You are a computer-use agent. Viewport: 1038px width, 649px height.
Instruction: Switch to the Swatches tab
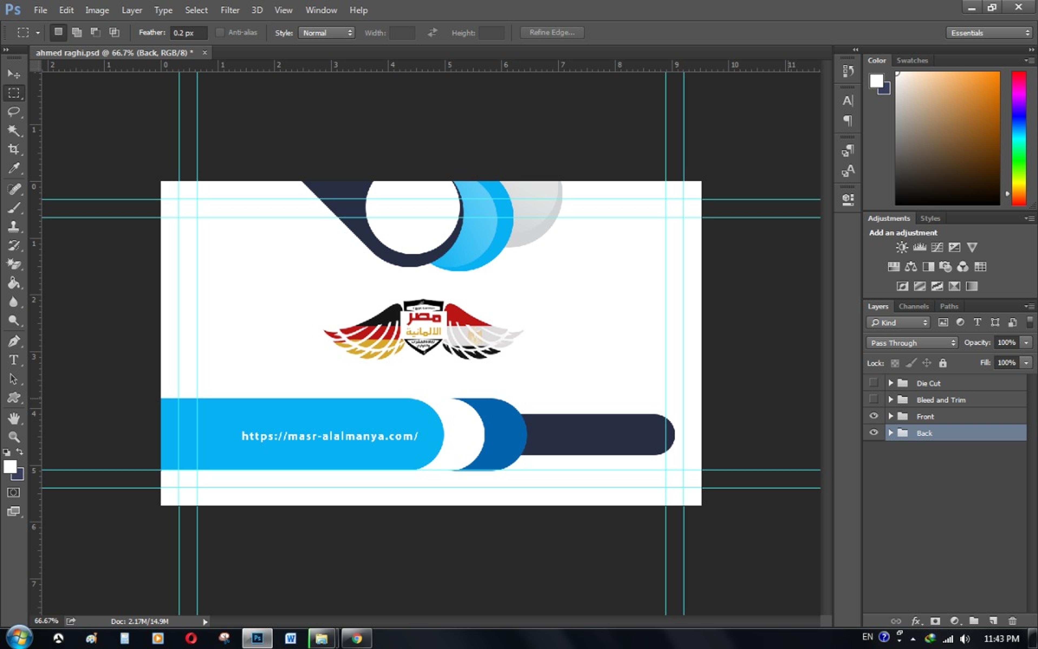912,61
